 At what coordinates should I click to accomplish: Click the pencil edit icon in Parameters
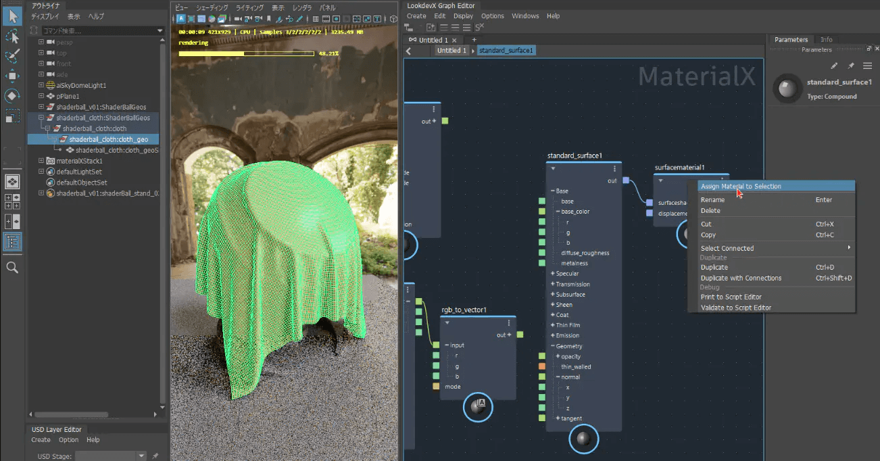click(834, 66)
